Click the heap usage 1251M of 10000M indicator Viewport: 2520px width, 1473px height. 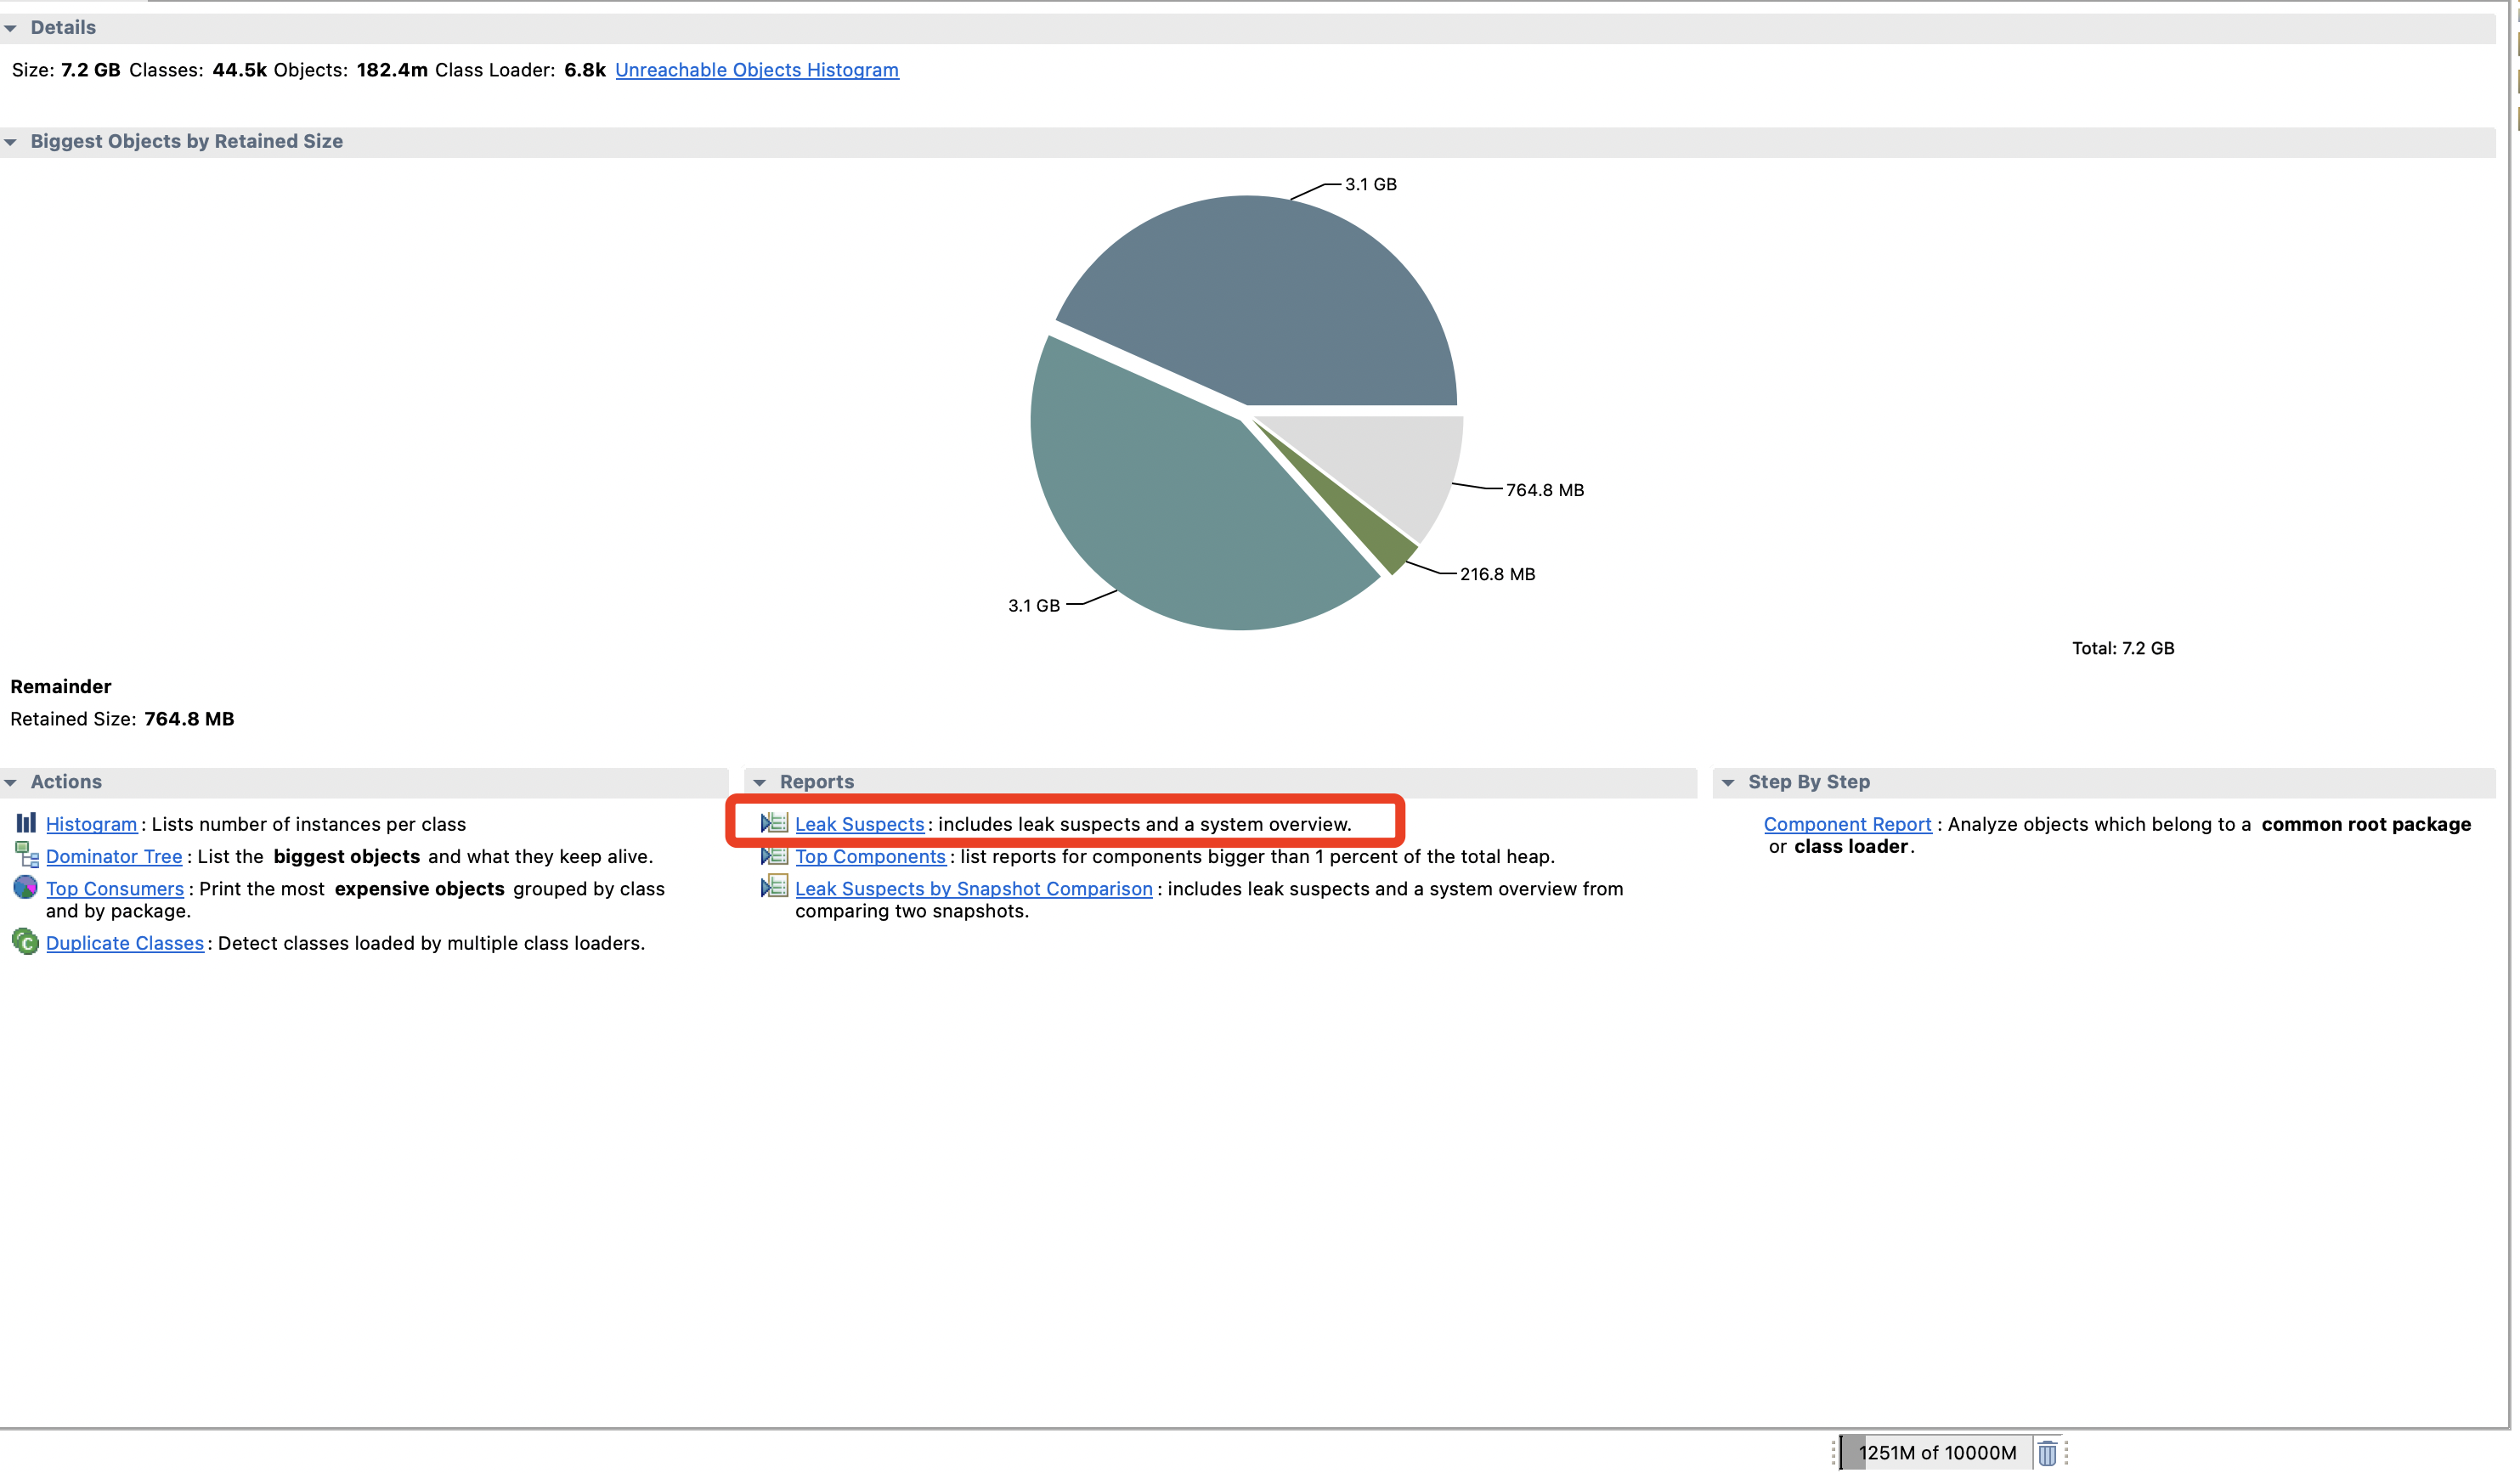click(1936, 1452)
